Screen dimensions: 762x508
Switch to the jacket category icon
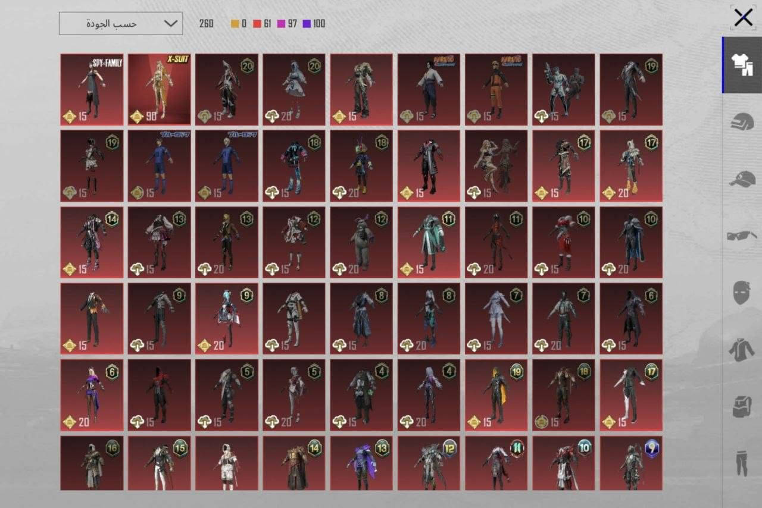pos(742,349)
